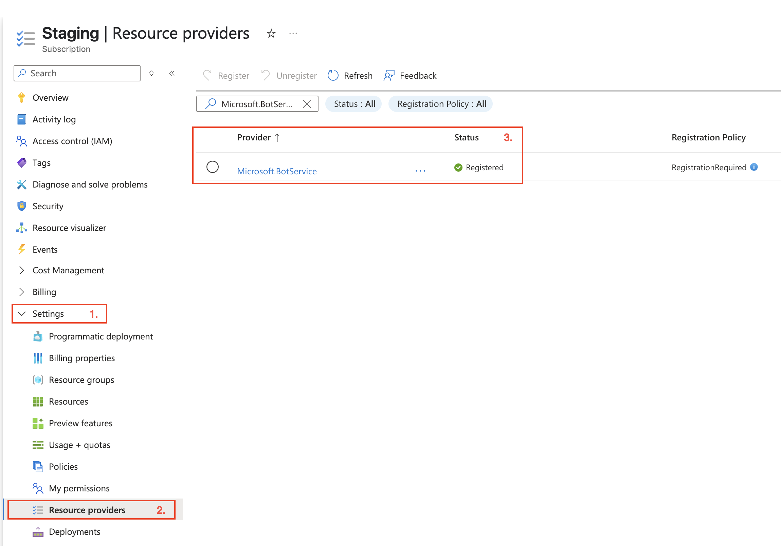This screenshot has width=781, height=546.
Task: Collapse the Settings section
Action: 21,314
